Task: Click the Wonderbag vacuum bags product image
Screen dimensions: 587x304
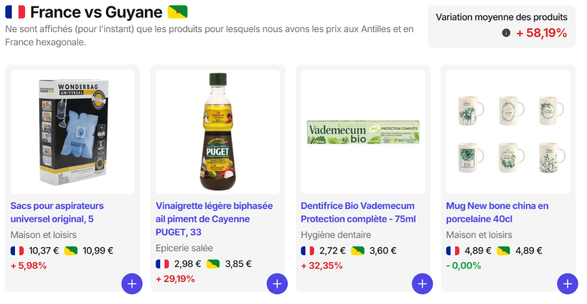Action: [x=73, y=131]
